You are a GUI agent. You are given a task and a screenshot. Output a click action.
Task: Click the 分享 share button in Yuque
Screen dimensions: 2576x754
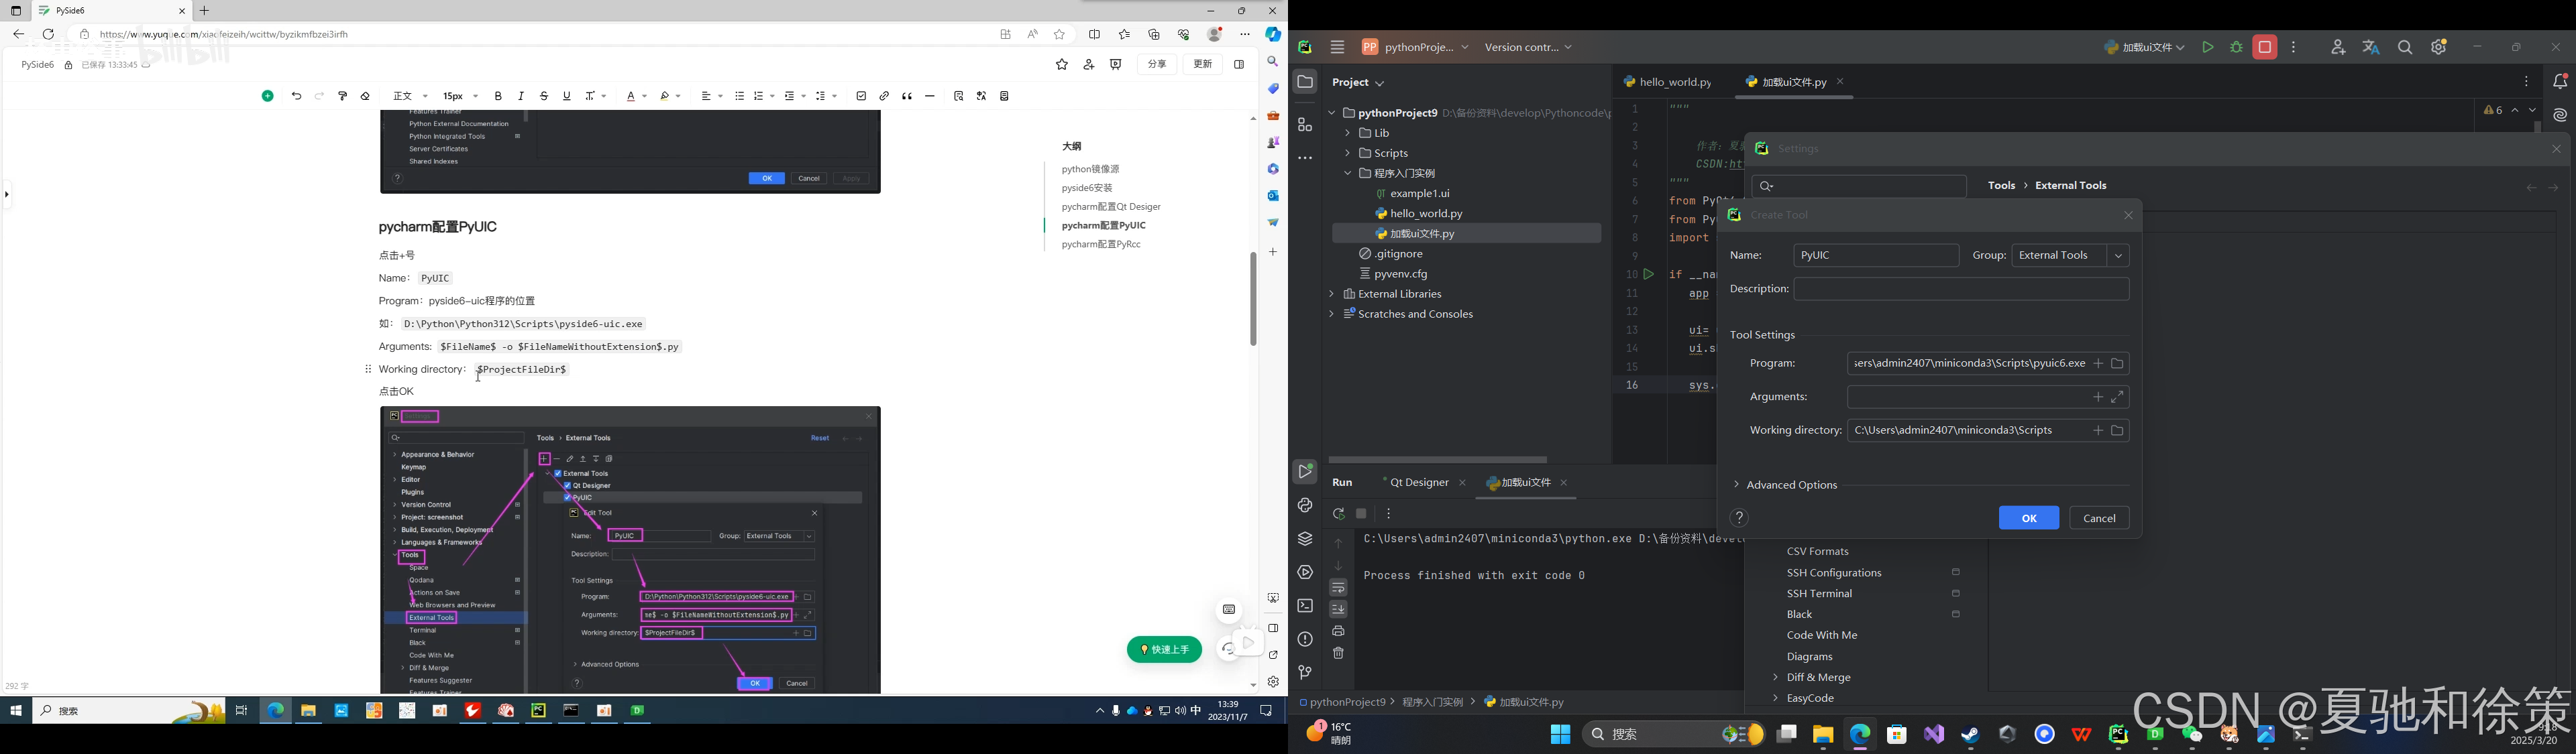[x=1157, y=64]
